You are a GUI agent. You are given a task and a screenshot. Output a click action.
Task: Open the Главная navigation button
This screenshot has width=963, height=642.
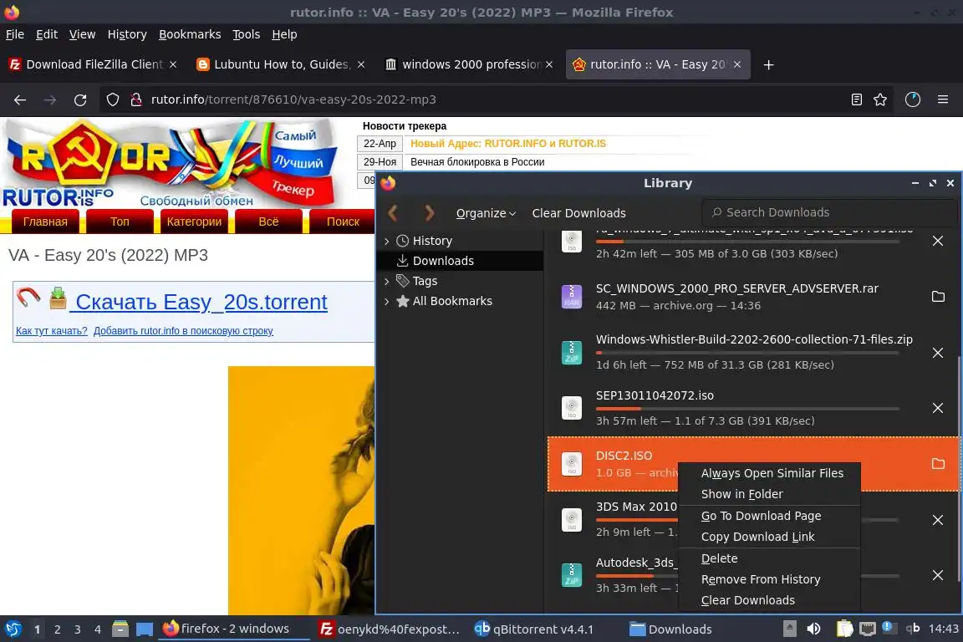pos(45,222)
